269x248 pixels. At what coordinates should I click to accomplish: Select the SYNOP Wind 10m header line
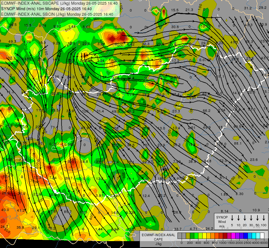(x=46, y=9)
